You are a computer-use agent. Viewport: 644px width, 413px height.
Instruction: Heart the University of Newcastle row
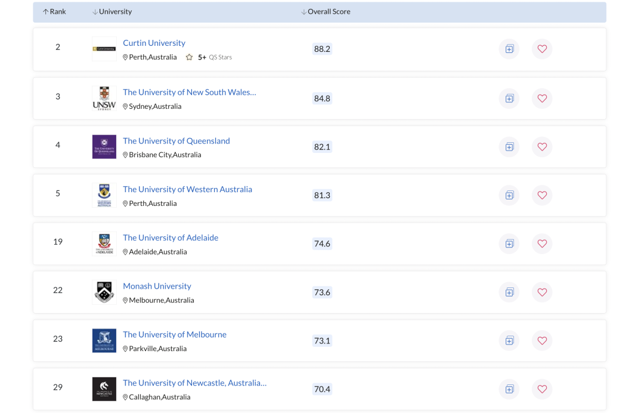(542, 389)
